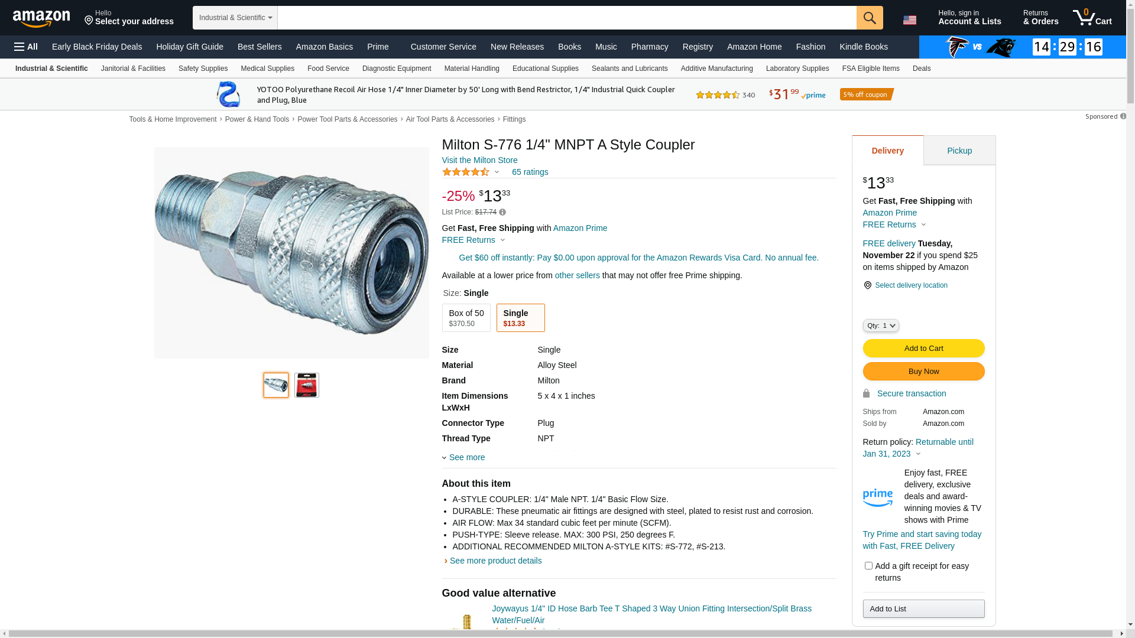Click the Select delivery location link

coord(910,285)
